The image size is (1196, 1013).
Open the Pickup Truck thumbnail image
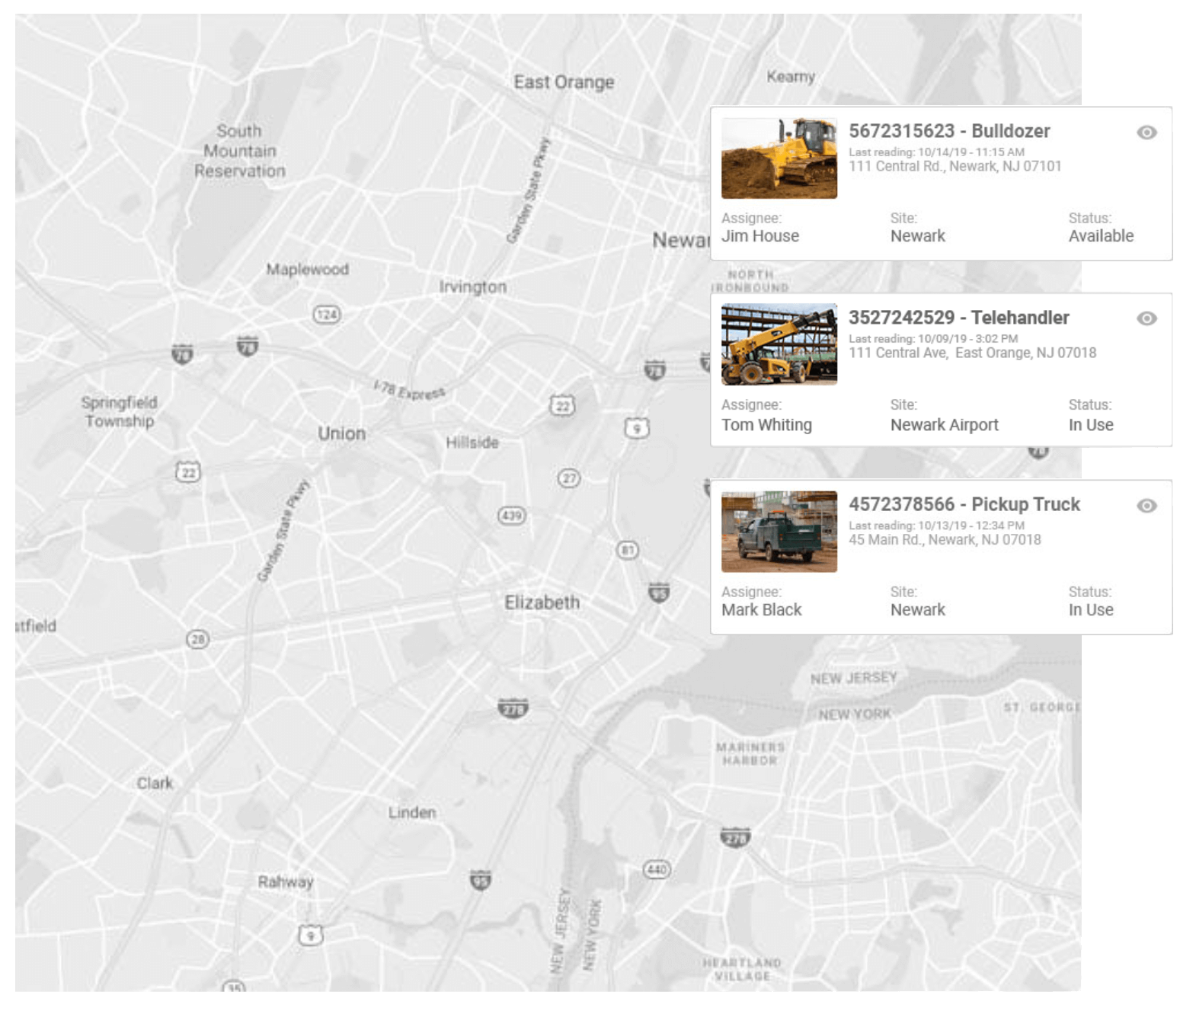(x=779, y=532)
